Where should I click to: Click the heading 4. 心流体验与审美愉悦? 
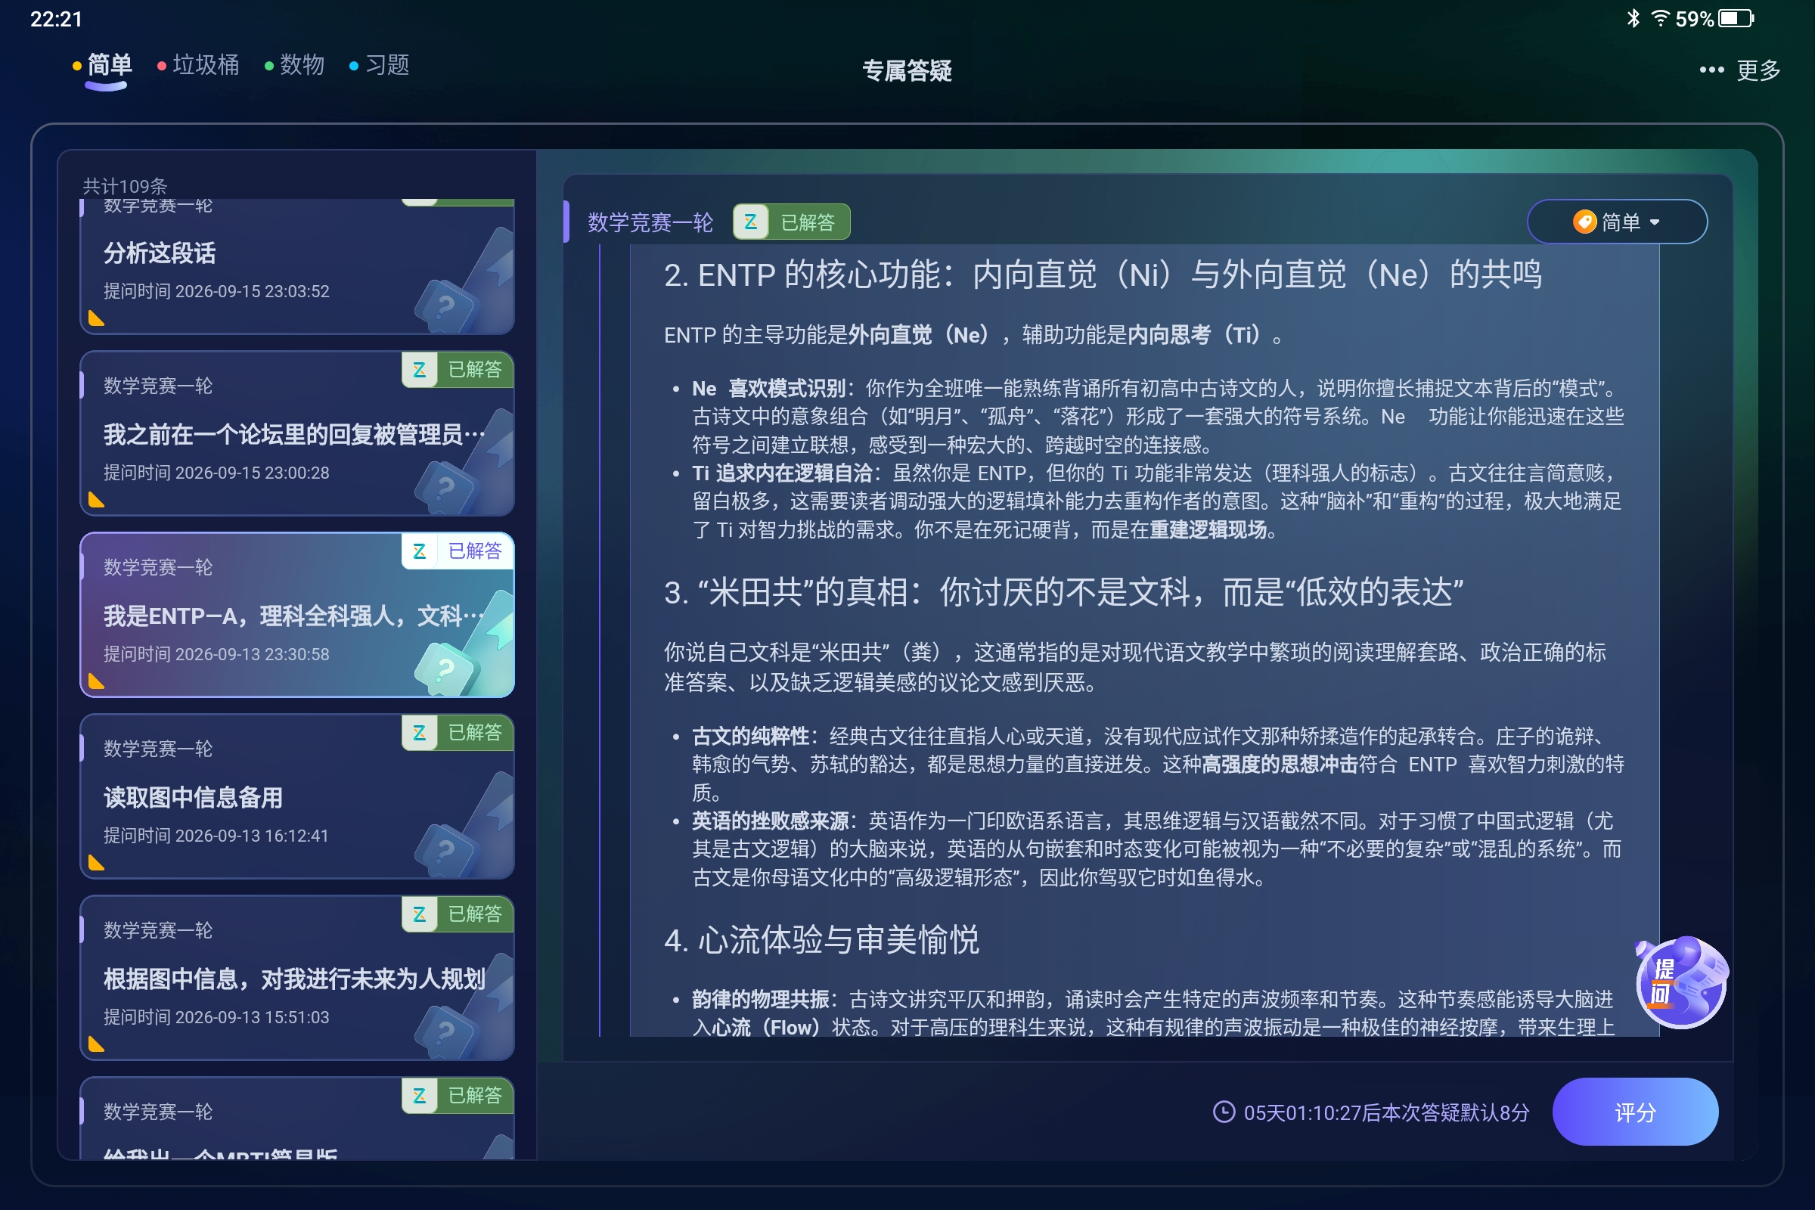[x=821, y=940]
